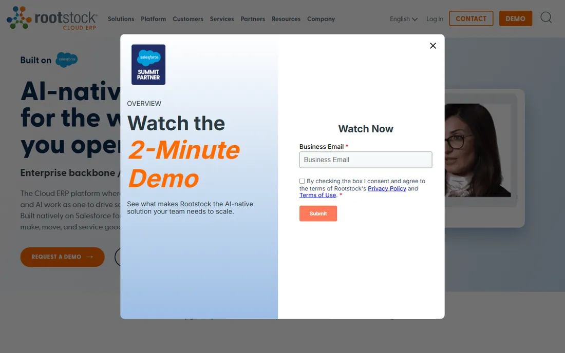The width and height of the screenshot is (565, 353).
Task: Expand the English language dropdown
Action: pyautogui.click(x=404, y=18)
